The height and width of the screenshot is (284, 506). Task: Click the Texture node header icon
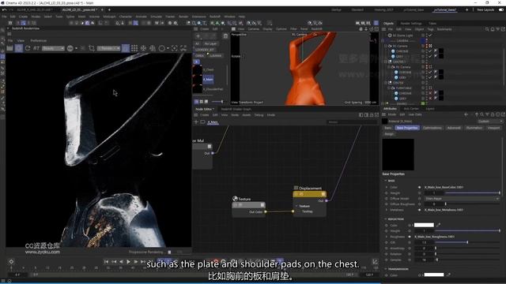click(x=235, y=199)
